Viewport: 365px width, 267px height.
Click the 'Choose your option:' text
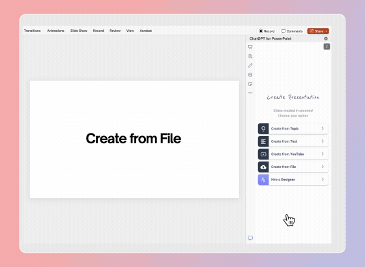tap(293, 116)
